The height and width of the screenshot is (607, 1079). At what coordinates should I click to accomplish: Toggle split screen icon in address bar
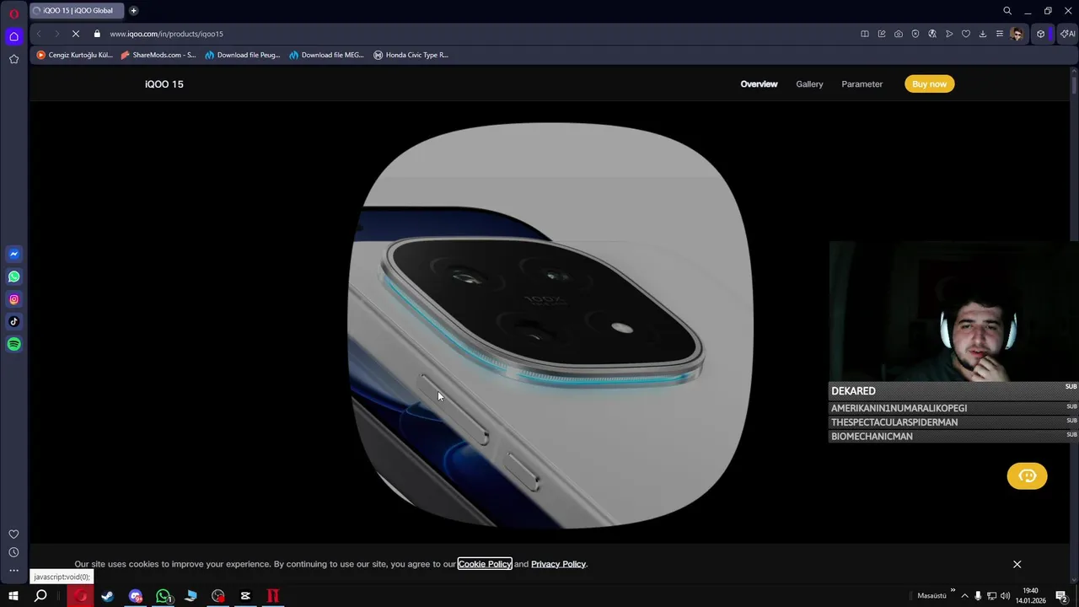[x=865, y=34]
